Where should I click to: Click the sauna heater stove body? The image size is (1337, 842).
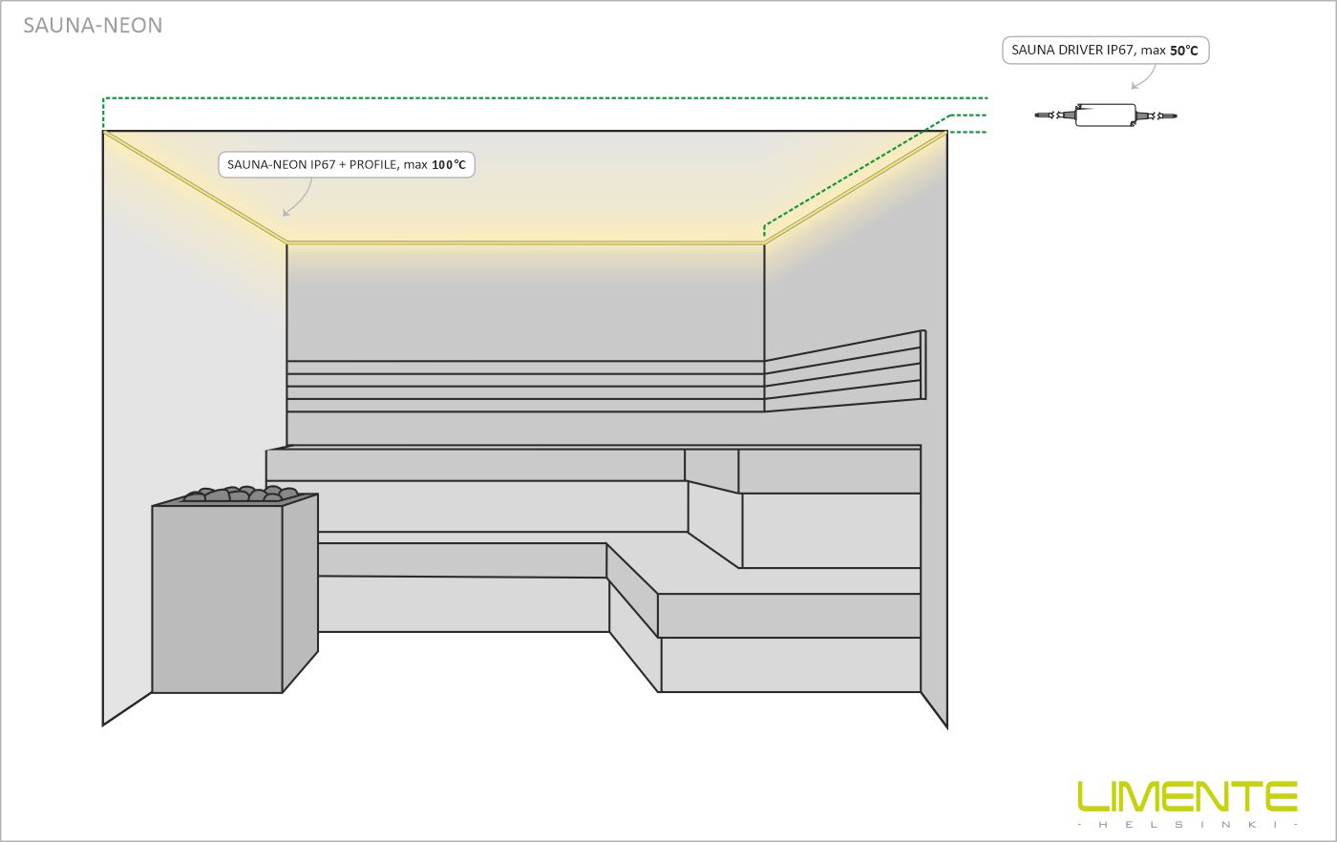point(218,599)
